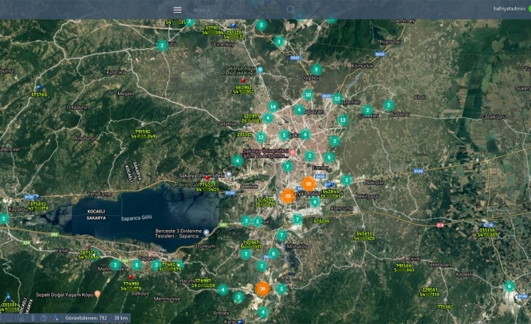Open the orange 20 cluster near Erenler

(x=308, y=183)
